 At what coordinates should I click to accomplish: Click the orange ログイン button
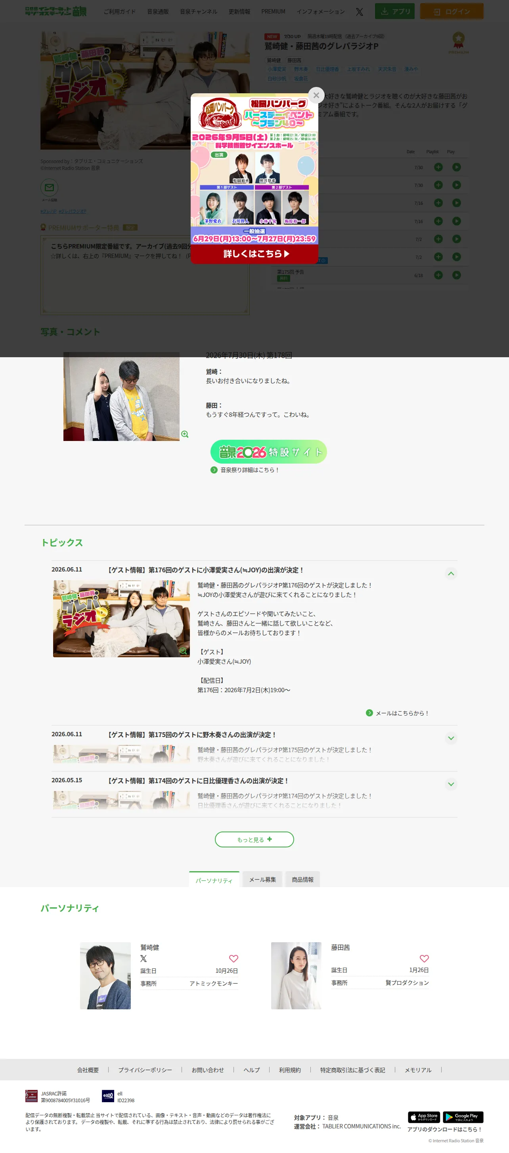(x=452, y=11)
